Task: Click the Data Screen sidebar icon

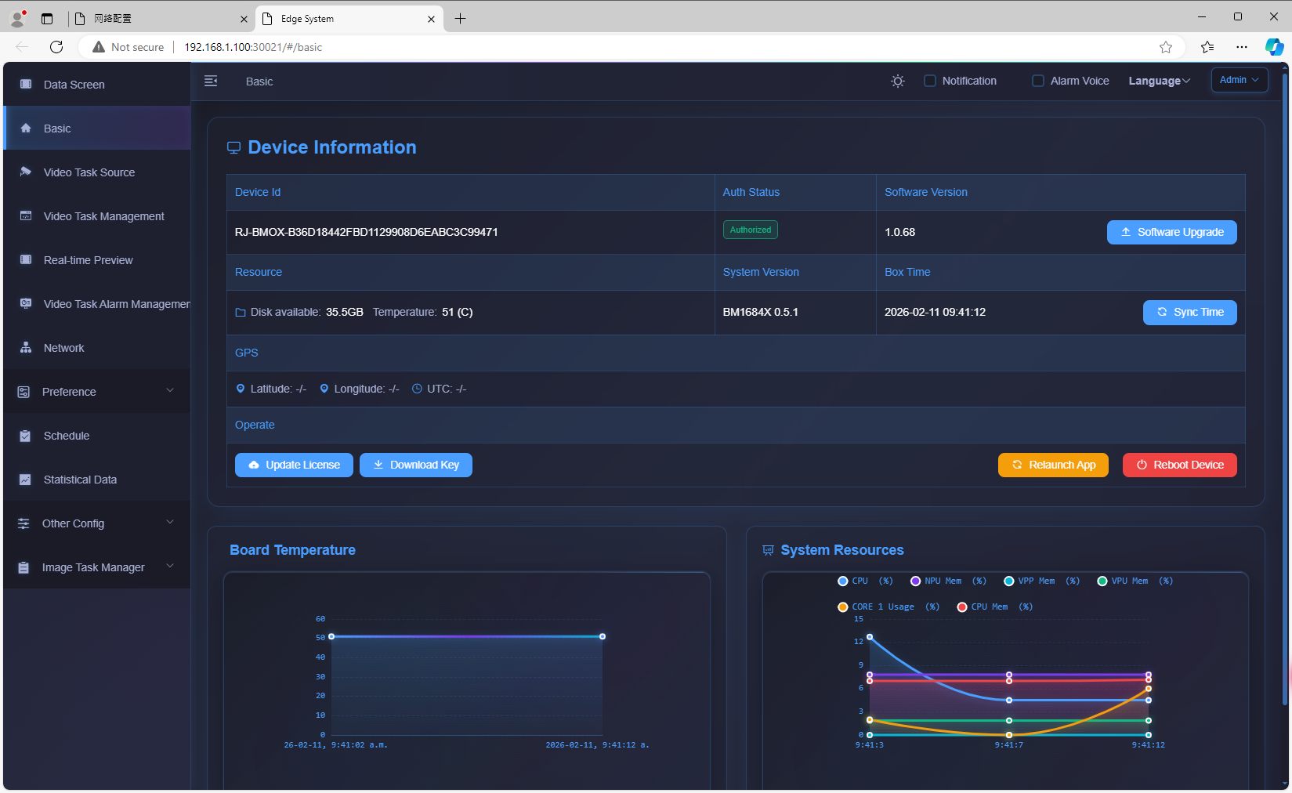Action: [x=26, y=85]
